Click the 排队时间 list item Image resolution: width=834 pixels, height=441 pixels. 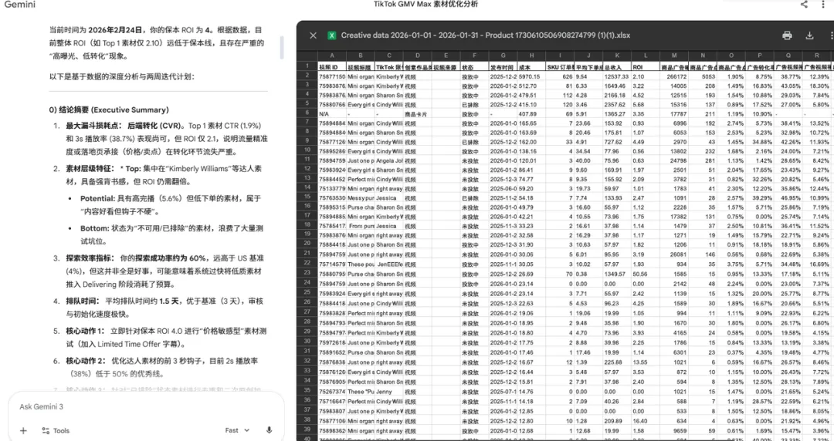(x=165, y=308)
